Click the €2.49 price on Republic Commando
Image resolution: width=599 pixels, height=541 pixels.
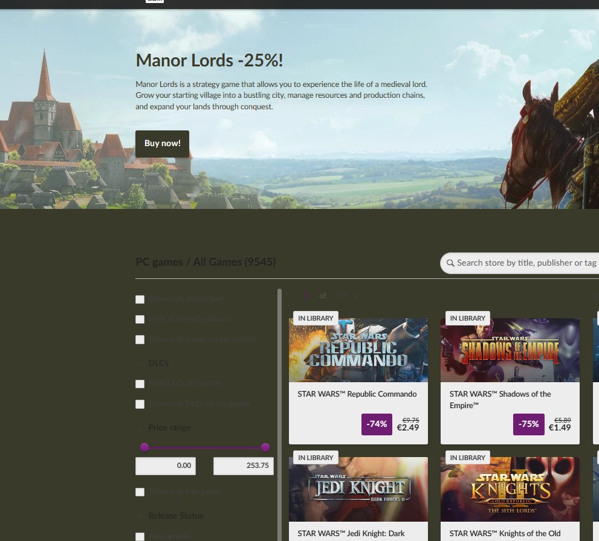(x=408, y=427)
